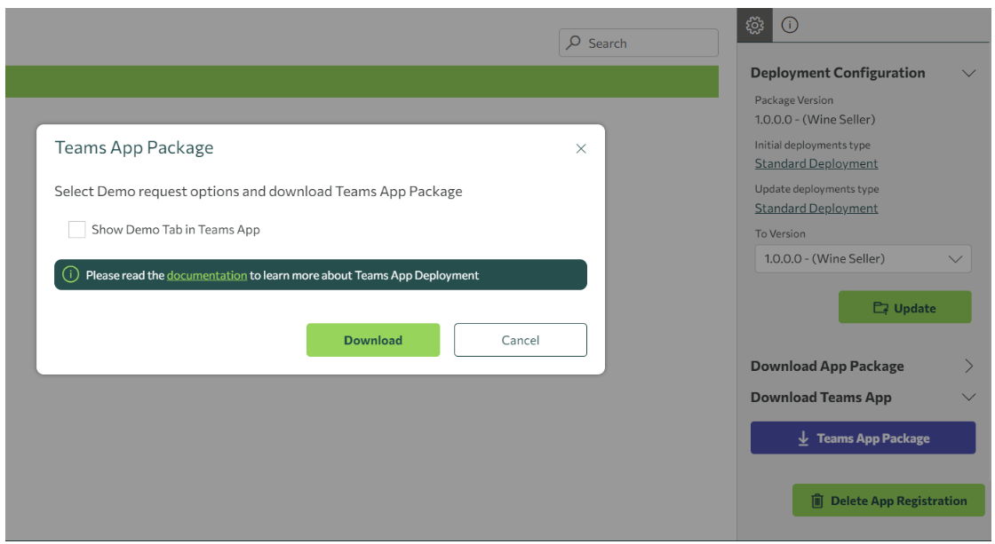Collapse the Download Teams App section
The height and width of the screenshot is (544, 995).
[968, 398]
